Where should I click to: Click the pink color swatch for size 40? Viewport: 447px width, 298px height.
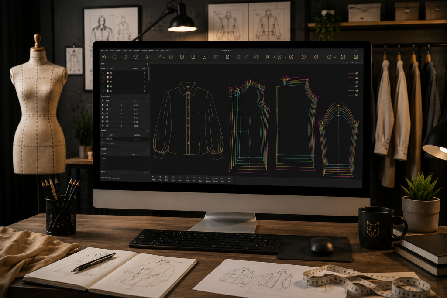click(x=107, y=73)
